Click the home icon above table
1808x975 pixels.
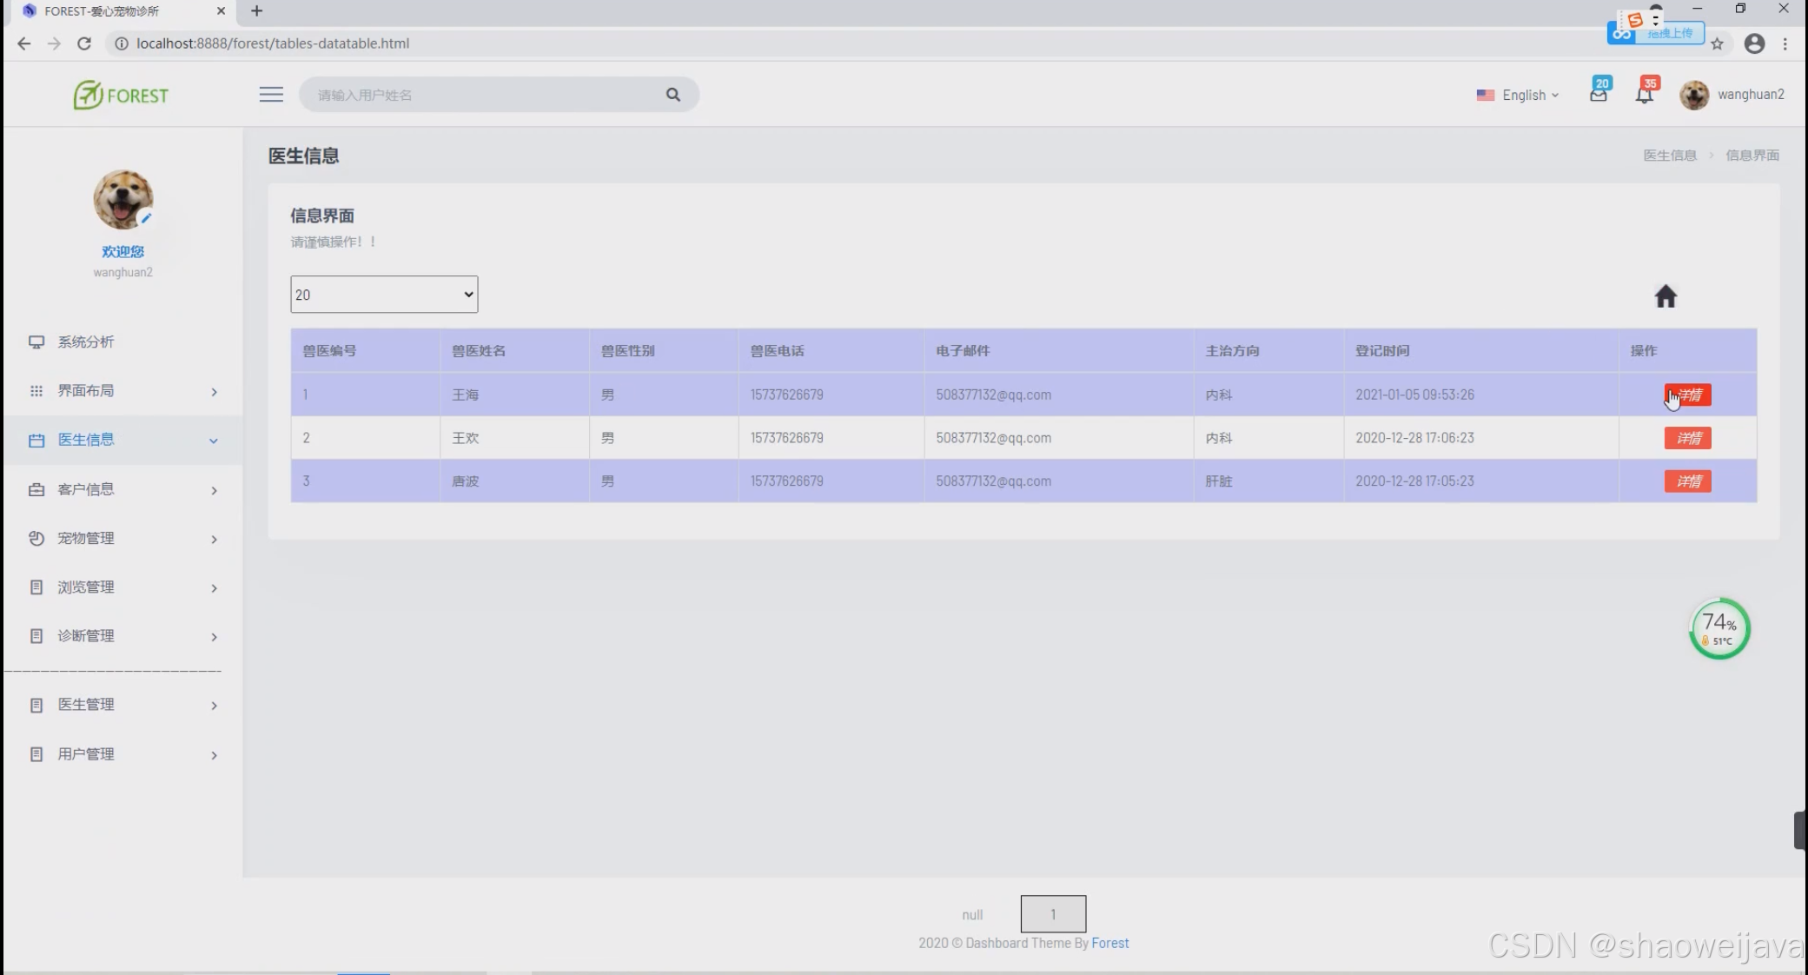click(x=1665, y=296)
